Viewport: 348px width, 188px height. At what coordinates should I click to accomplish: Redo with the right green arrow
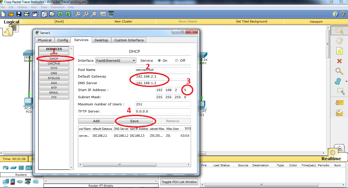click(68, 14)
